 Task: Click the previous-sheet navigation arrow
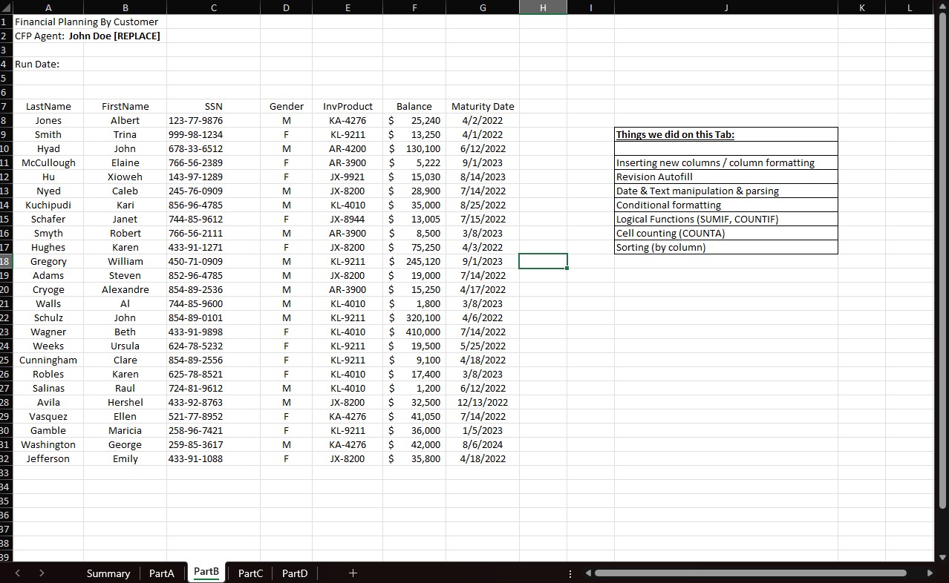coord(18,573)
